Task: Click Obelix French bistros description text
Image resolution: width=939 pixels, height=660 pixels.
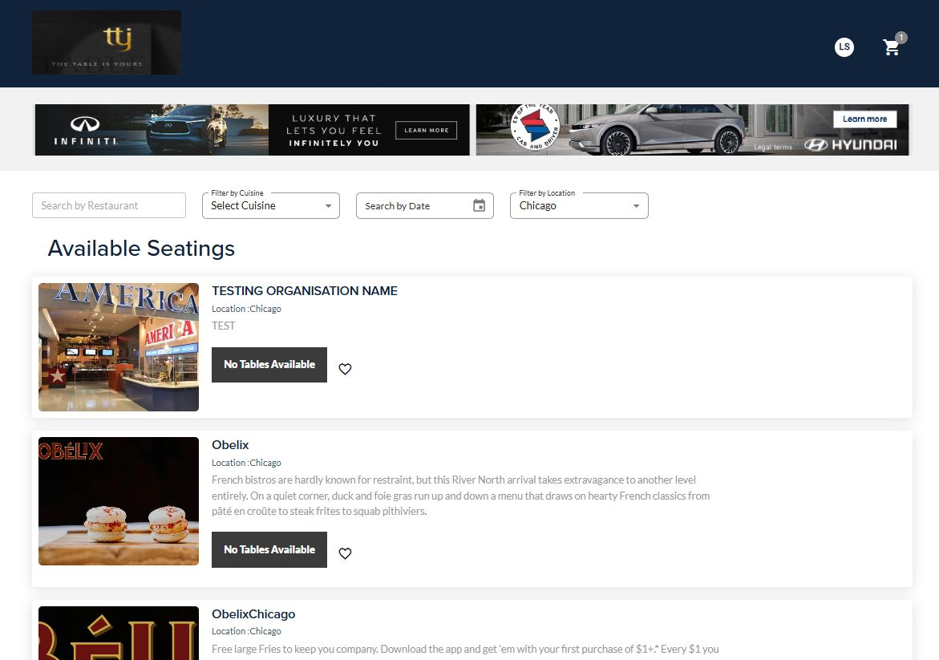Action: pyautogui.click(x=460, y=496)
